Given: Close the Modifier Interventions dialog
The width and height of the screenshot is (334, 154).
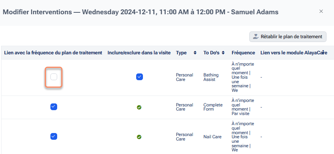Looking at the screenshot, I should coord(321,11).
